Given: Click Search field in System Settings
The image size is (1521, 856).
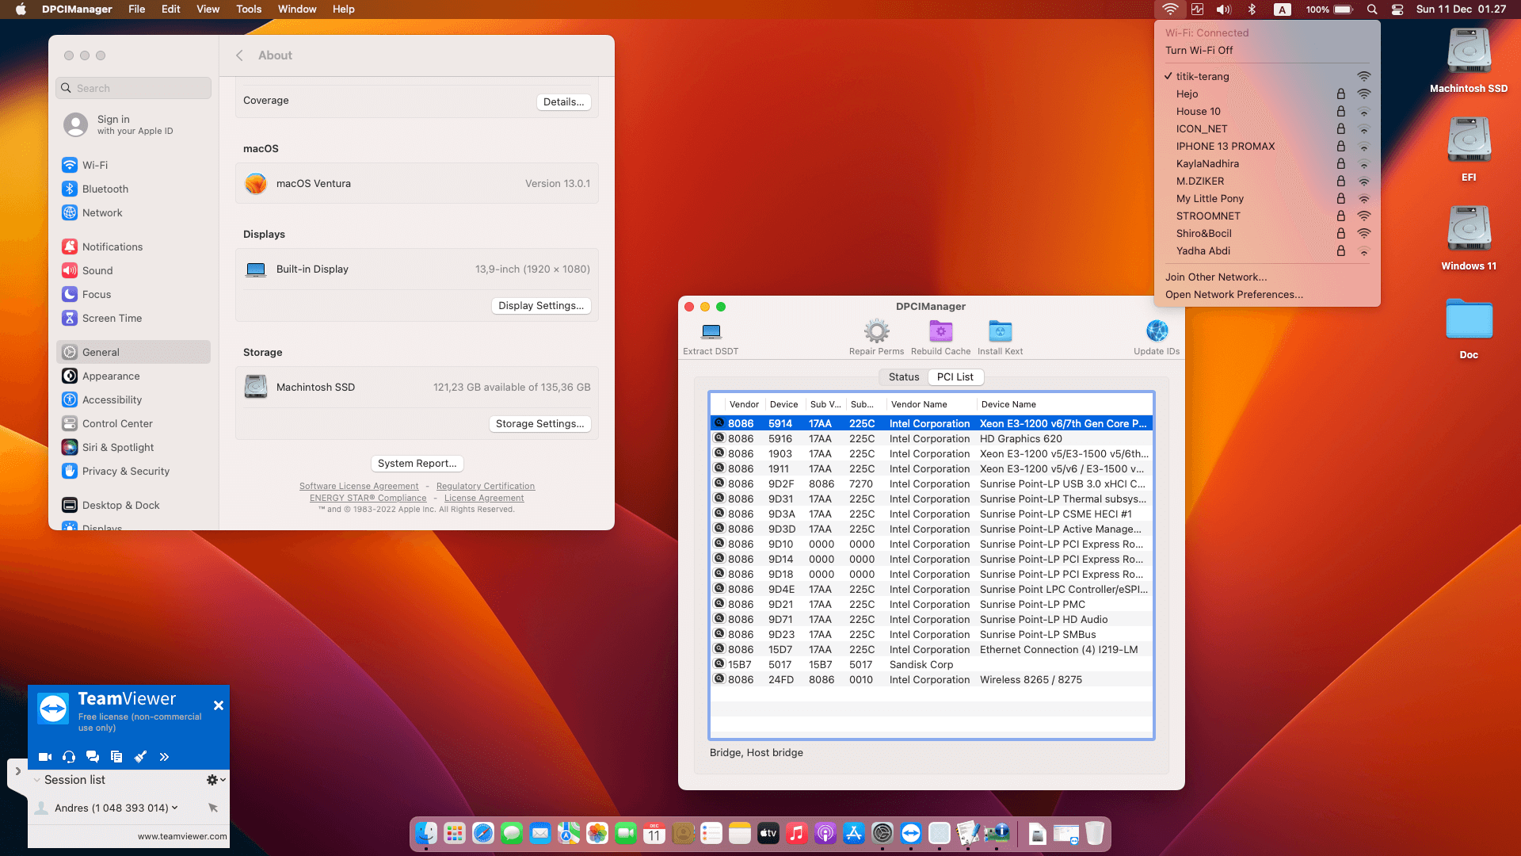Looking at the screenshot, I should pos(133,88).
